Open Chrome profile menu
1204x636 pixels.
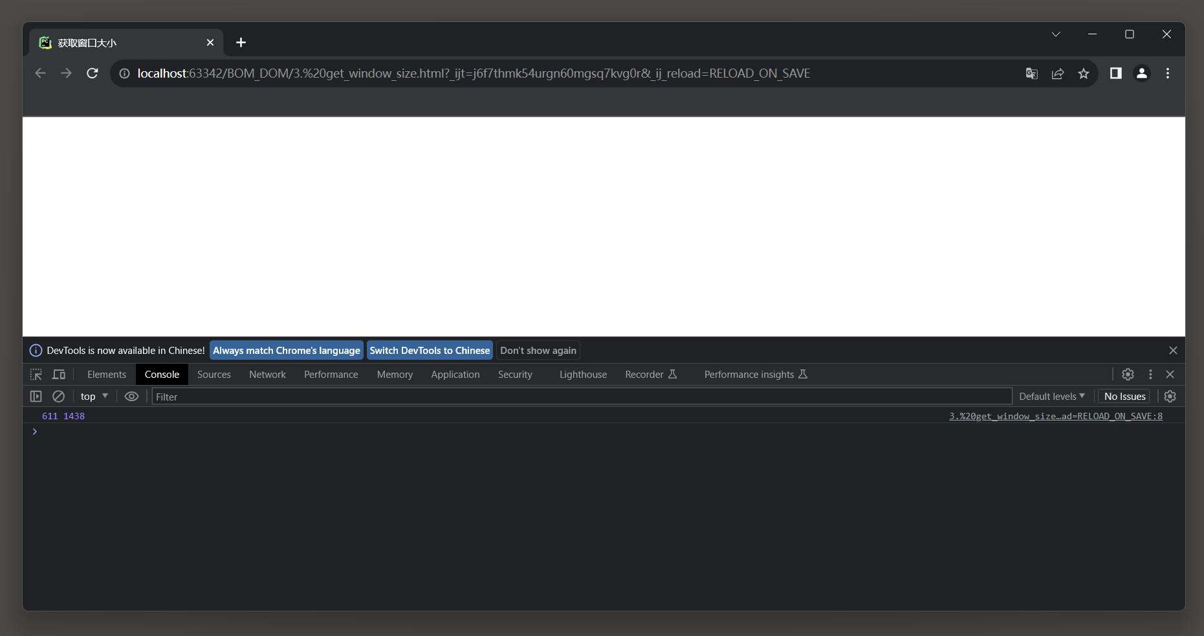(1142, 73)
